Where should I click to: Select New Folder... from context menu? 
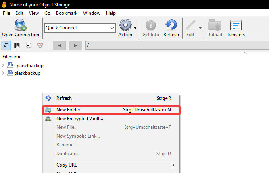tap(70, 110)
